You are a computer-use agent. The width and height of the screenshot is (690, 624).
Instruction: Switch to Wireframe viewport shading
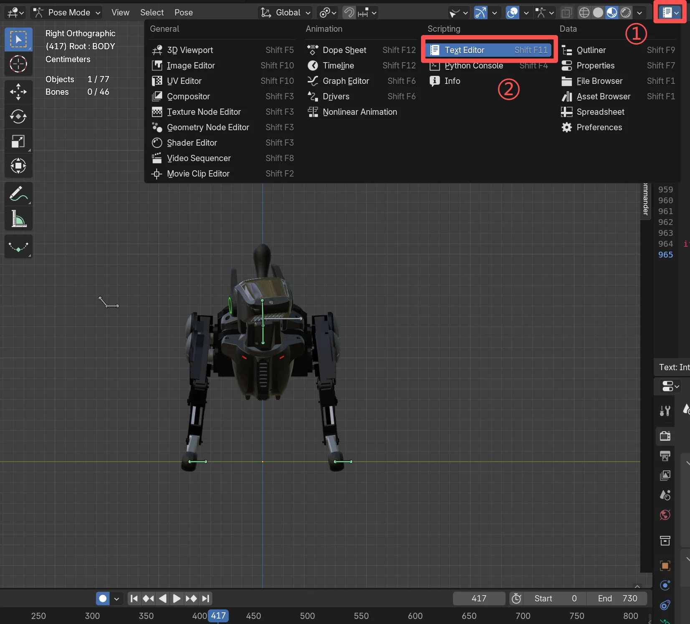coord(584,13)
